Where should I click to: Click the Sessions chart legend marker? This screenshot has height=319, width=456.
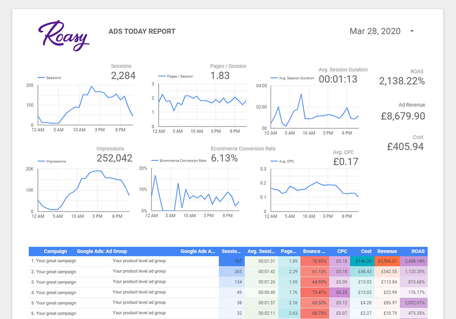click(x=41, y=78)
